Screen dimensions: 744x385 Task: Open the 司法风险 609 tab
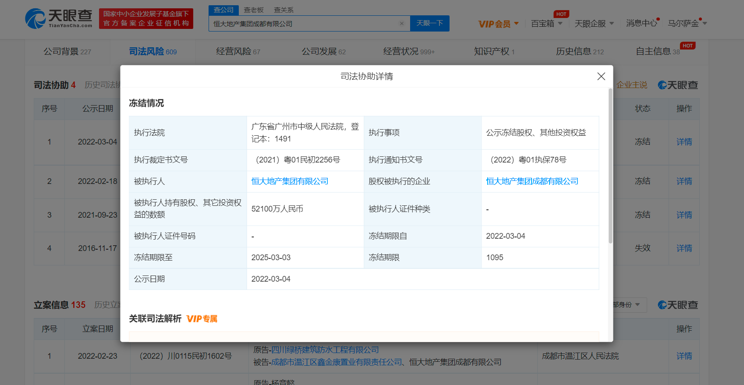point(153,52)
